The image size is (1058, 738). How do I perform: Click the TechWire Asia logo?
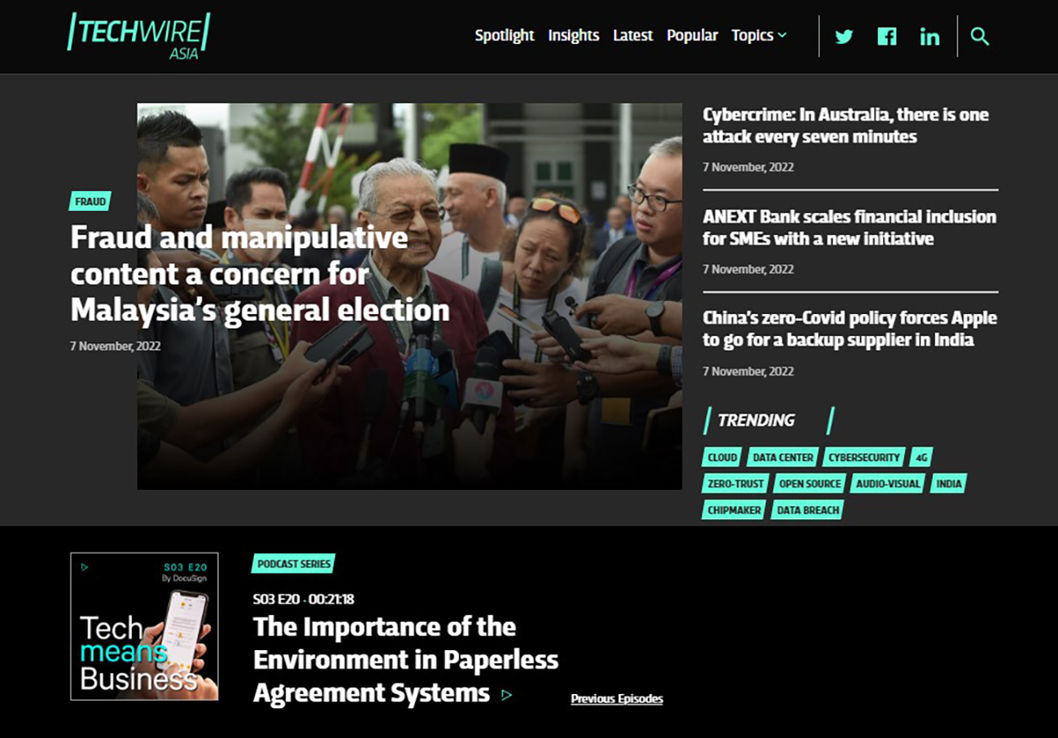click(x=138, y=37)
